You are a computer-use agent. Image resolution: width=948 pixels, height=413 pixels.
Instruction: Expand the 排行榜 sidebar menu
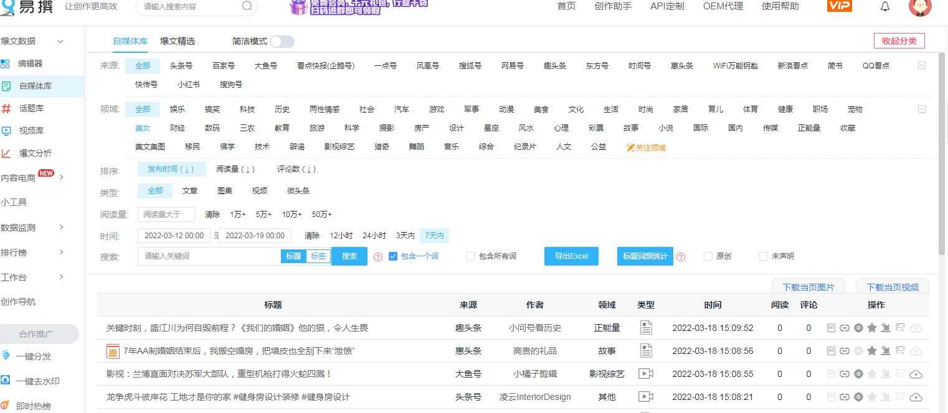(62, 252)
